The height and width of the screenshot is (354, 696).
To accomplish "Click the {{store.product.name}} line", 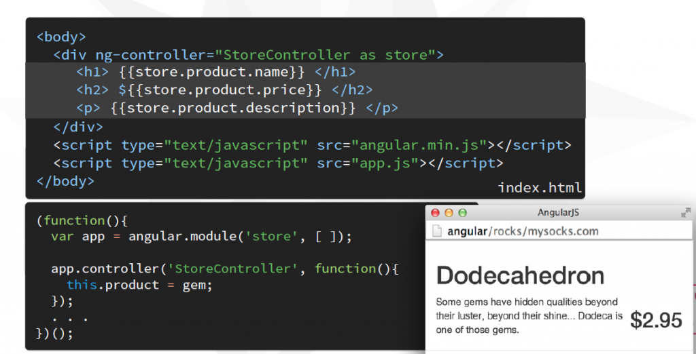I will tap(215, 72).
